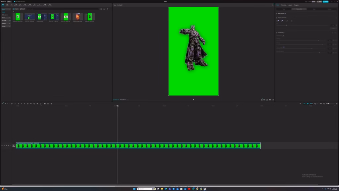The width and height of the screenshot is (339, 191).
Task: Click the Record button
Action: (x=22, y=9)
